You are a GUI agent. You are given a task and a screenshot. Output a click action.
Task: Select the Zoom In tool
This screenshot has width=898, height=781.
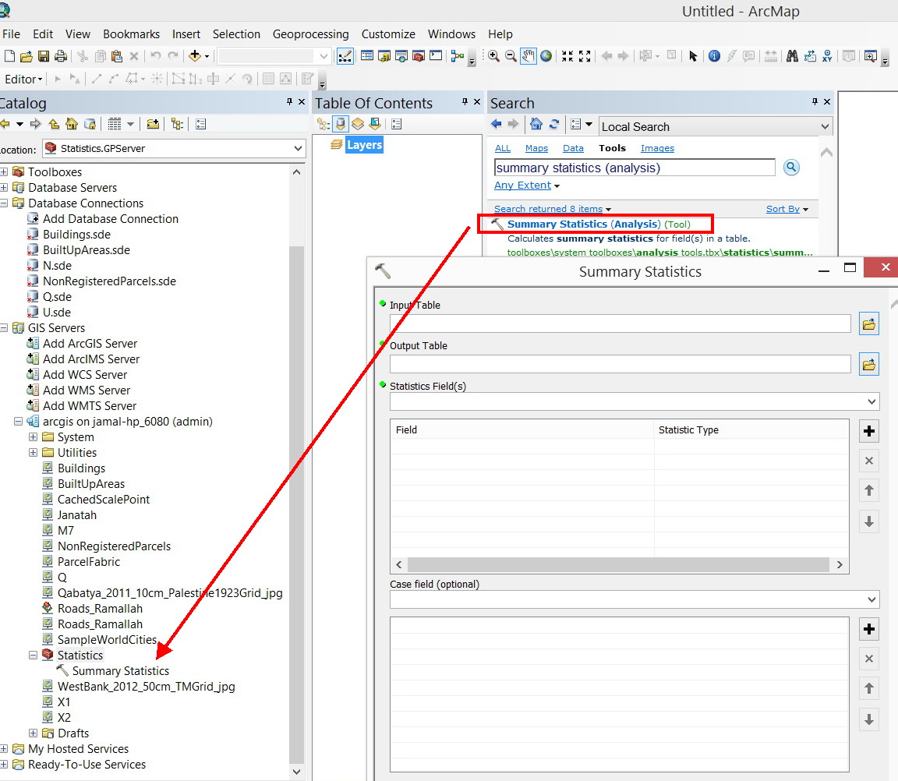pyautogui.click(x=493, y=56)
